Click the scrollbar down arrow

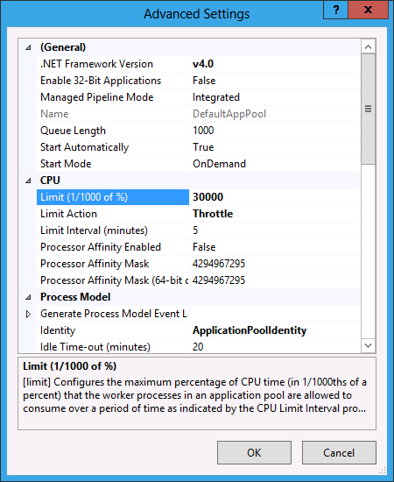(369, 345)
